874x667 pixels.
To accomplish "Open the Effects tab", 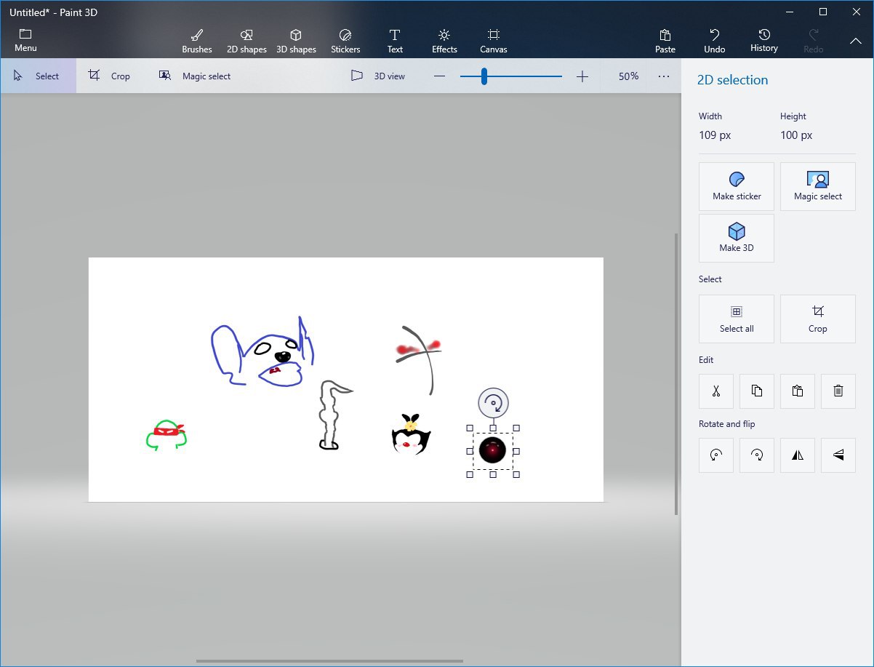I will (444, 41).
